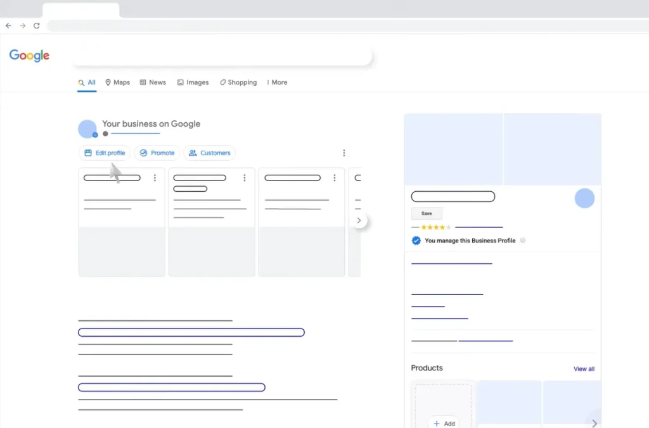Click the Save button in knowledge panel
This screenshot has width=649, height=428.
click(427, 213)
